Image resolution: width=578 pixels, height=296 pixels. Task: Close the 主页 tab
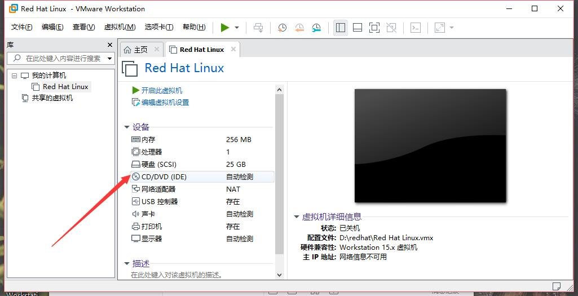157,49
